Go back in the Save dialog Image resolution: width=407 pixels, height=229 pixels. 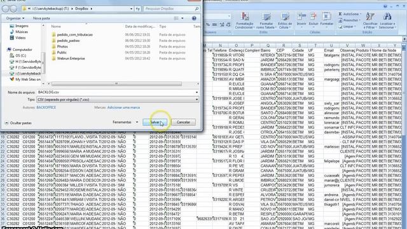click(5, 8)
